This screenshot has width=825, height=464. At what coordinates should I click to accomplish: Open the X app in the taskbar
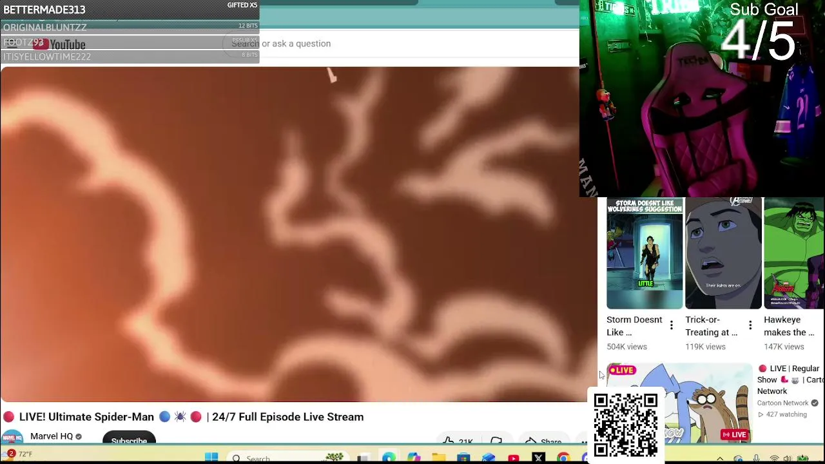tap(539, 458)
